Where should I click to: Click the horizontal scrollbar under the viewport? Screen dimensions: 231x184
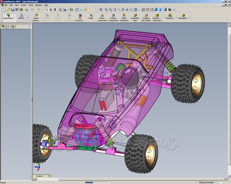[131, 179]
